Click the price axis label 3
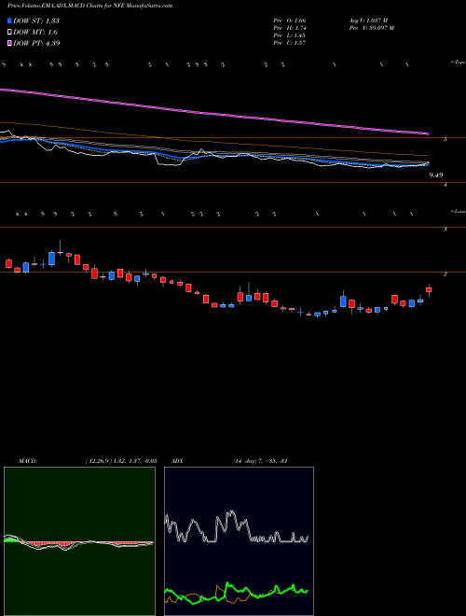Screen dimensions: 466x616 [445, 229]
